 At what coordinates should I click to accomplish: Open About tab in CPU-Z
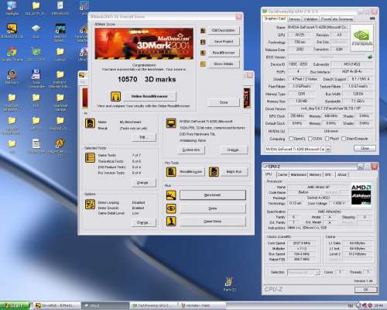point(342,174)
